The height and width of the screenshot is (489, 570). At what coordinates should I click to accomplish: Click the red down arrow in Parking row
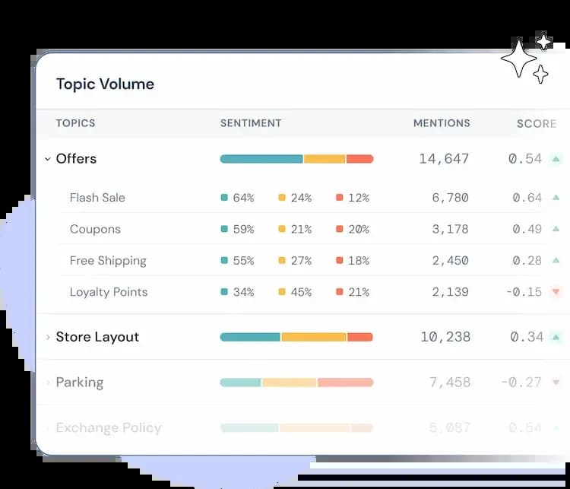click(x=556, y=383)
